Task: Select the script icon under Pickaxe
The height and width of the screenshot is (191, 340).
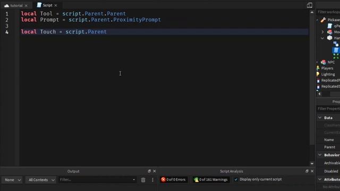Action: 330,26
